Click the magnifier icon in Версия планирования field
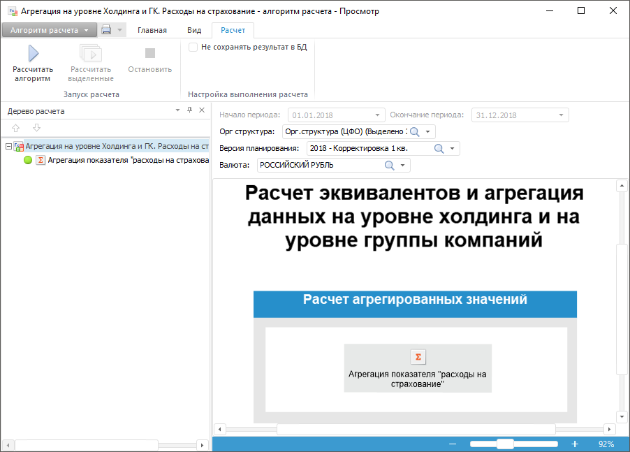Screen dimensions: 630x452 (439, 148)
